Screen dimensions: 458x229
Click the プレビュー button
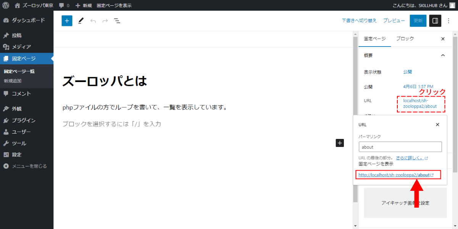click(394, 21)
